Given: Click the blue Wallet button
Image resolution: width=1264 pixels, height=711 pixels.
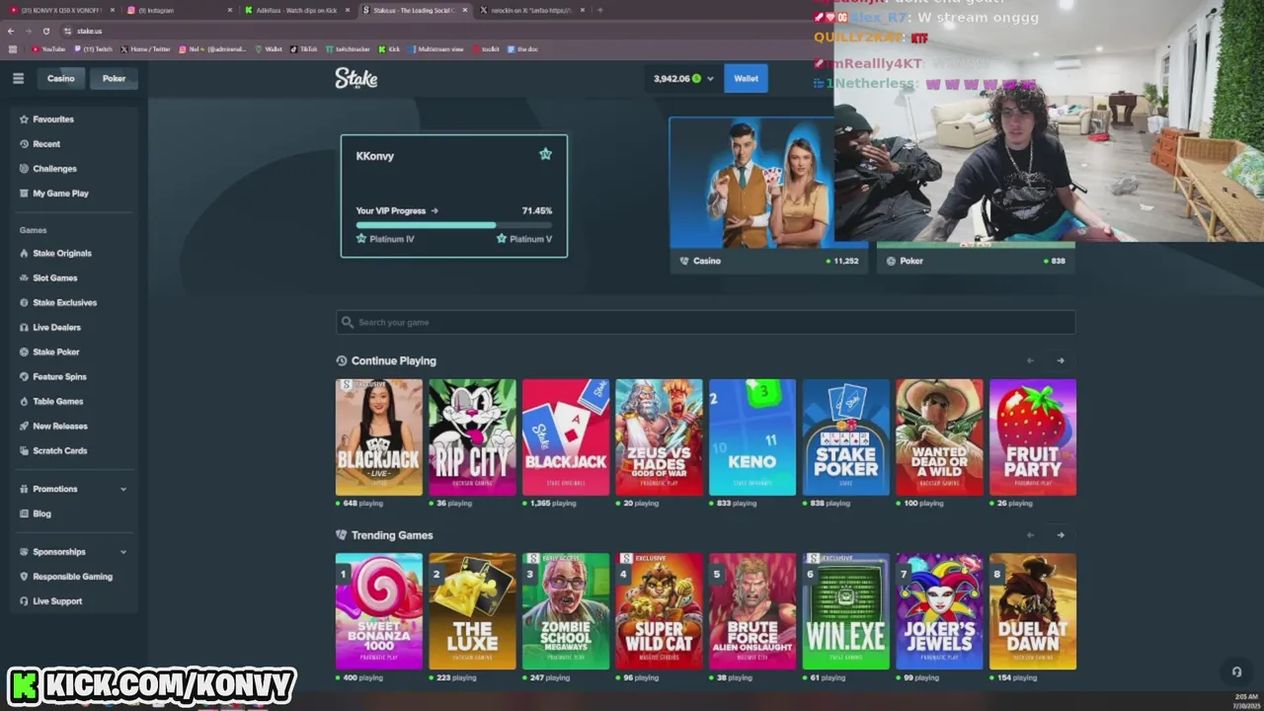Looking at the screenshot, I should click(746, 78).
